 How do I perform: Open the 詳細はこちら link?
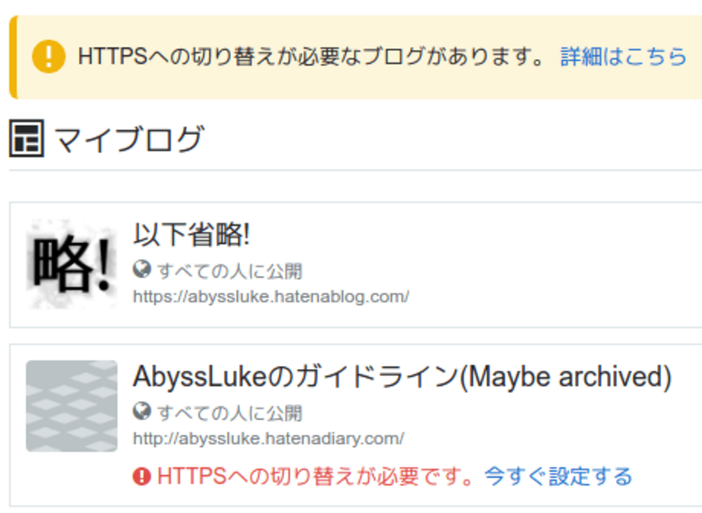[623, 57]
